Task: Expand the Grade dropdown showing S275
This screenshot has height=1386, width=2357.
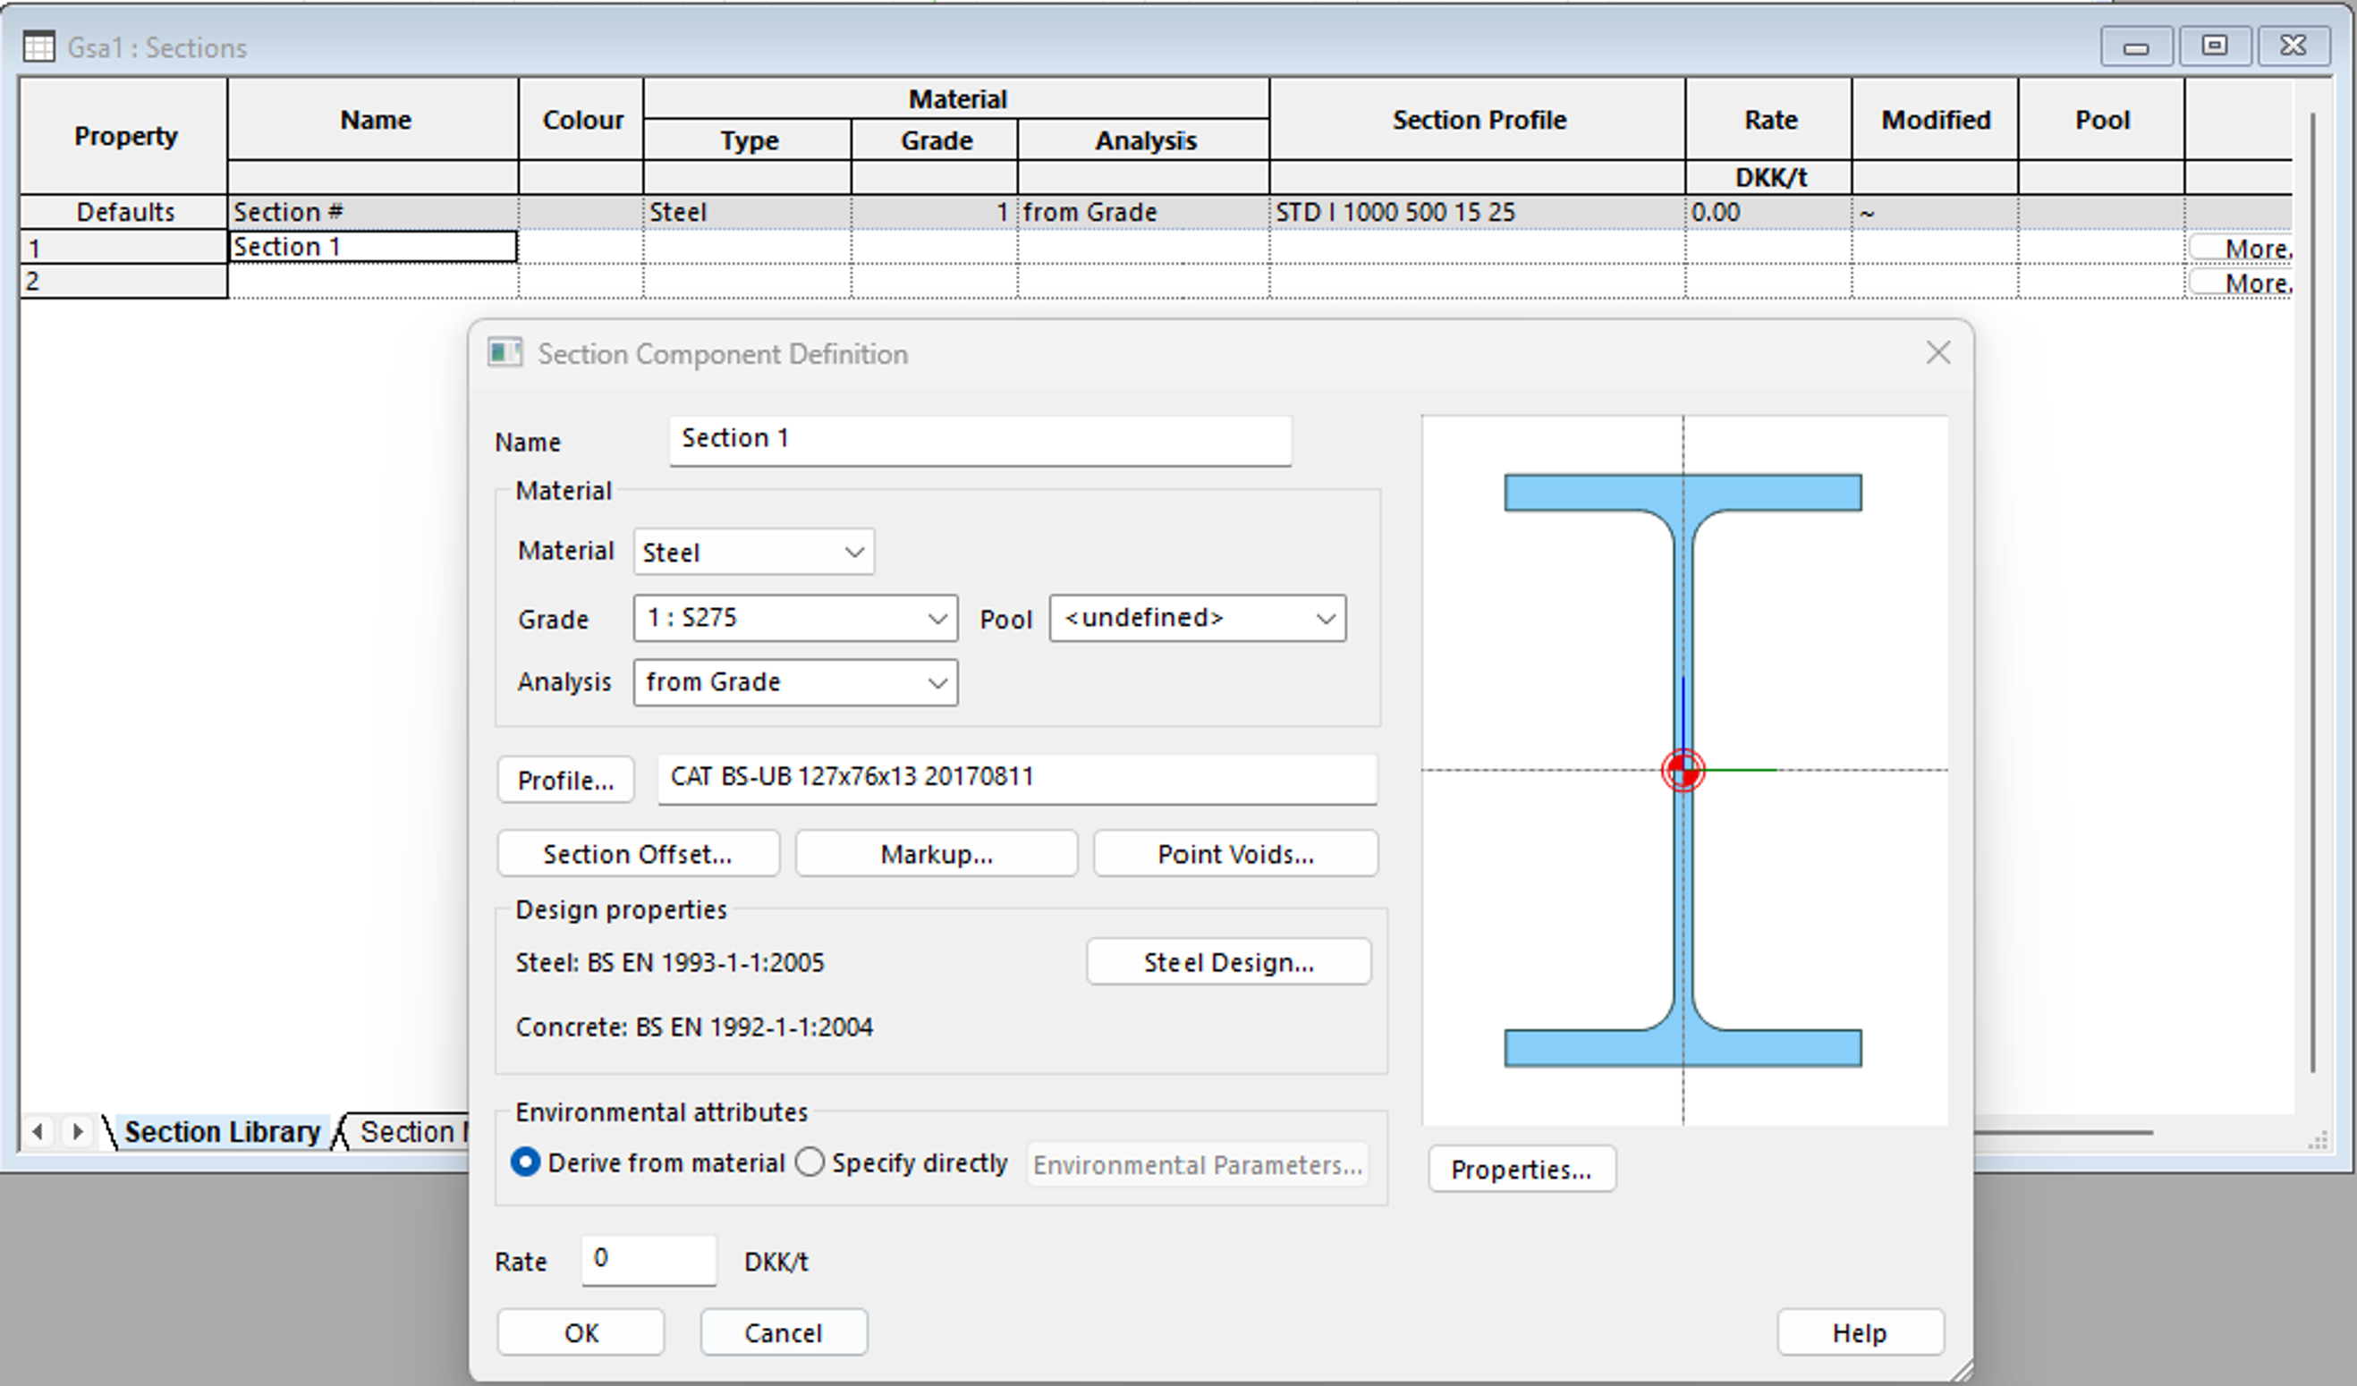Action: pos(795,618)
